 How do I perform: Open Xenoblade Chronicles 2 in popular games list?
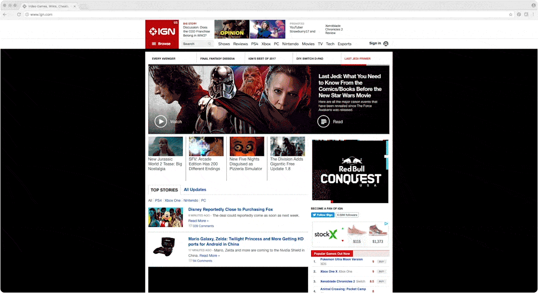(x=338, y=281)
